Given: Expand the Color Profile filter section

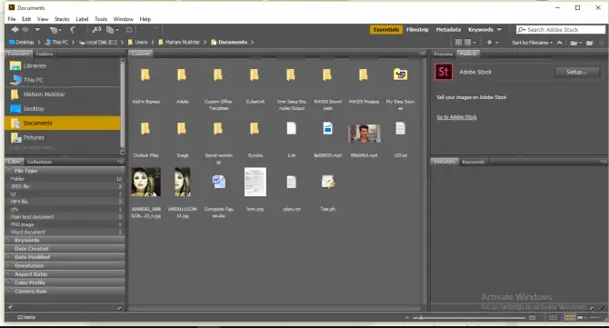Looking at the screenshot, I should point(65,283).
